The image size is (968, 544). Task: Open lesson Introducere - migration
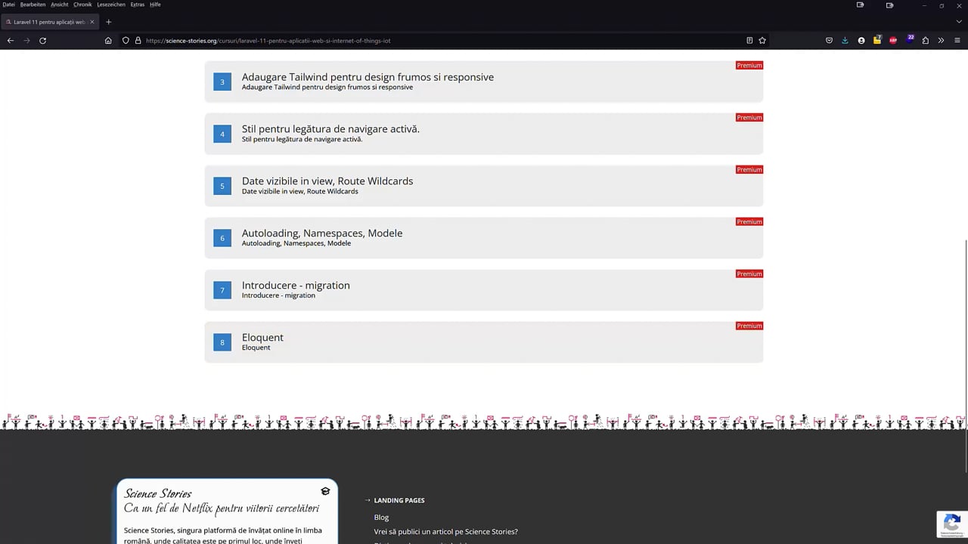click(x=484, y=290)
